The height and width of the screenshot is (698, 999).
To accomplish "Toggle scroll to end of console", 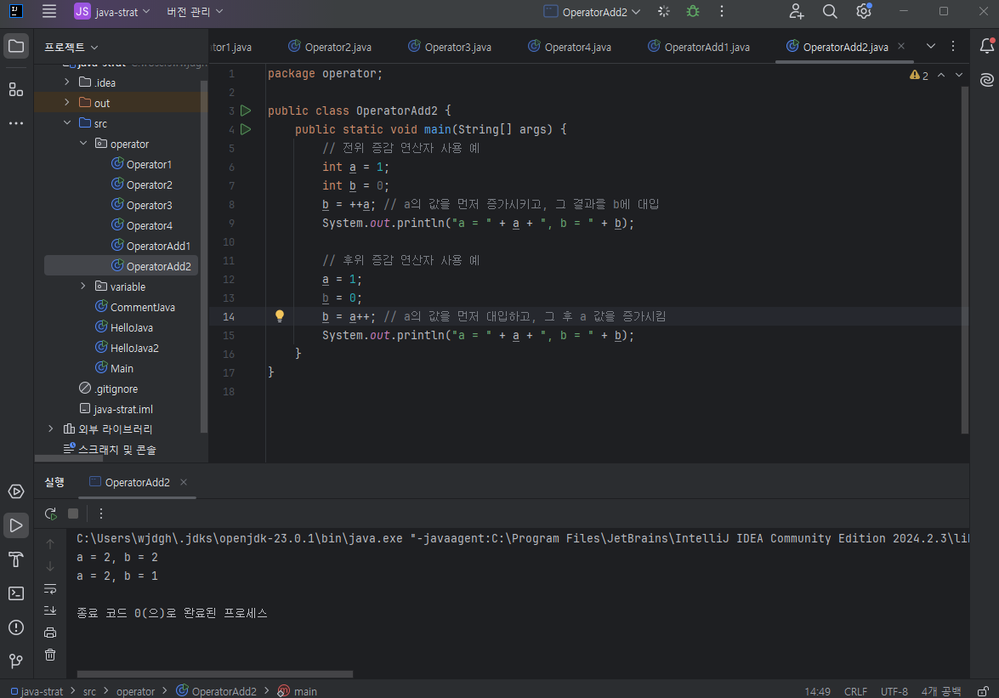I will point(50,610).
